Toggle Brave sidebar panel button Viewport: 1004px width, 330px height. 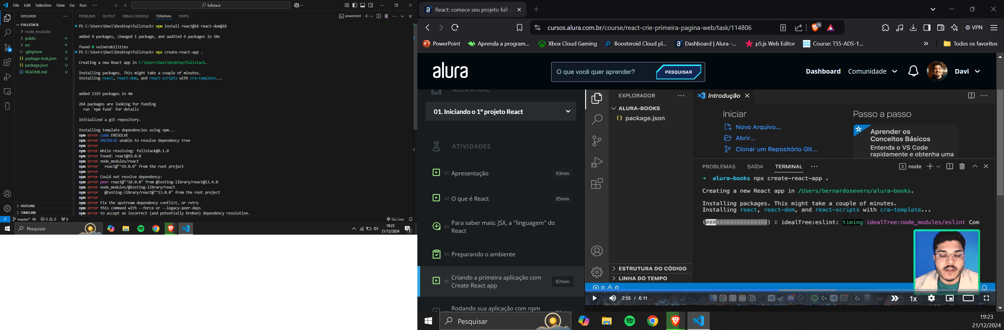(x=927, y=28)
